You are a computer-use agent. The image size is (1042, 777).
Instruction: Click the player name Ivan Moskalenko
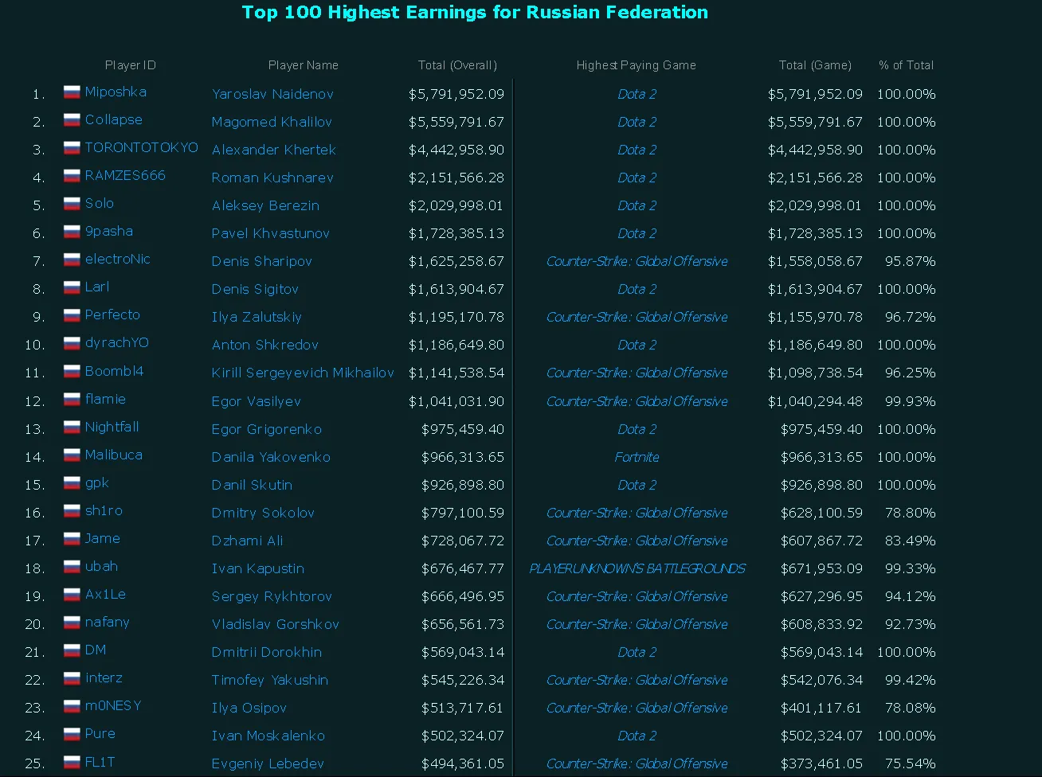coord(268,736)
